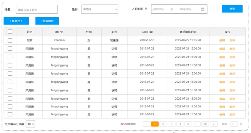The height and width of the screenshot is (133, 251).
Task: Click the next page arrow
Action: (214, 124)
